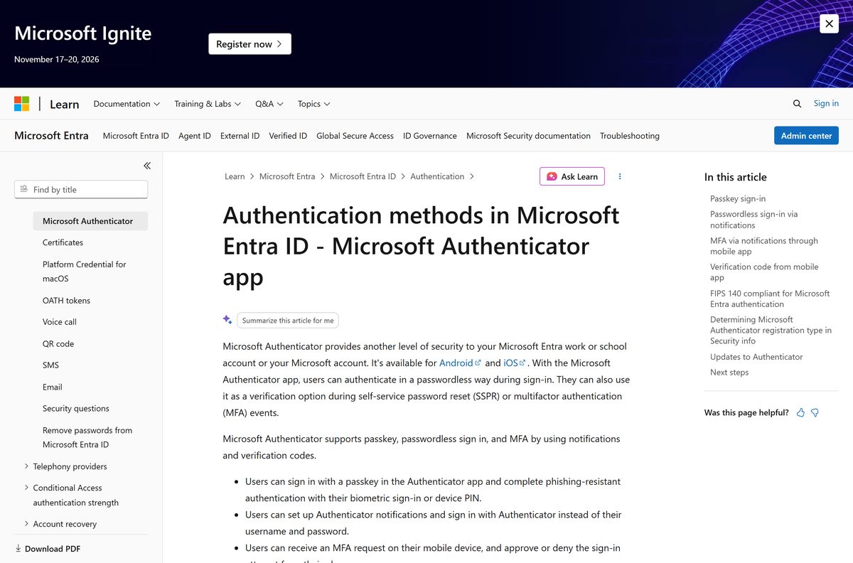Click the Microsoft Entra product title

(51, 136)
